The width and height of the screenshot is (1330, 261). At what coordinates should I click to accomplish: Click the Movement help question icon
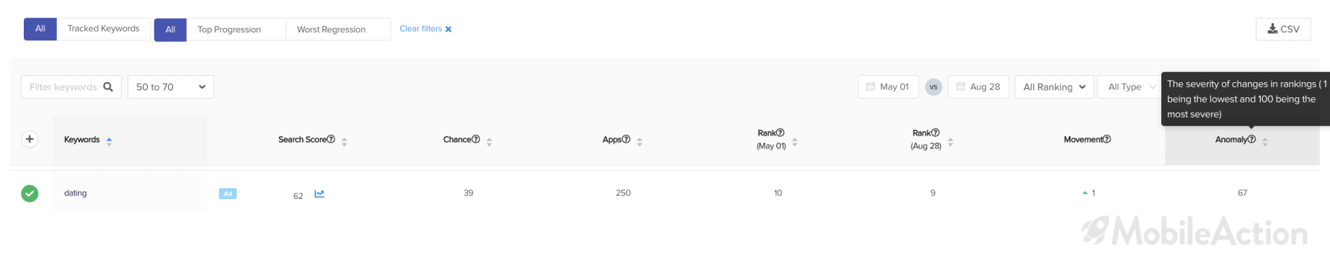point(1107,139)
